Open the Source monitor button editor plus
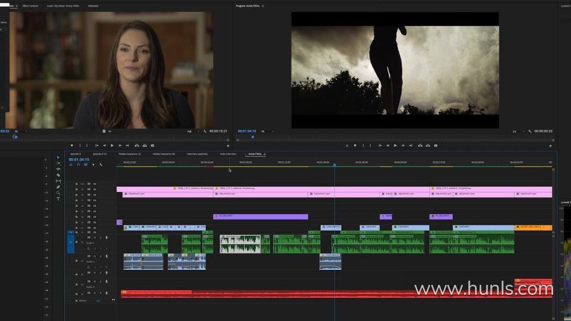The width and height of the screenshot is (571, 321). coord(228,146)
